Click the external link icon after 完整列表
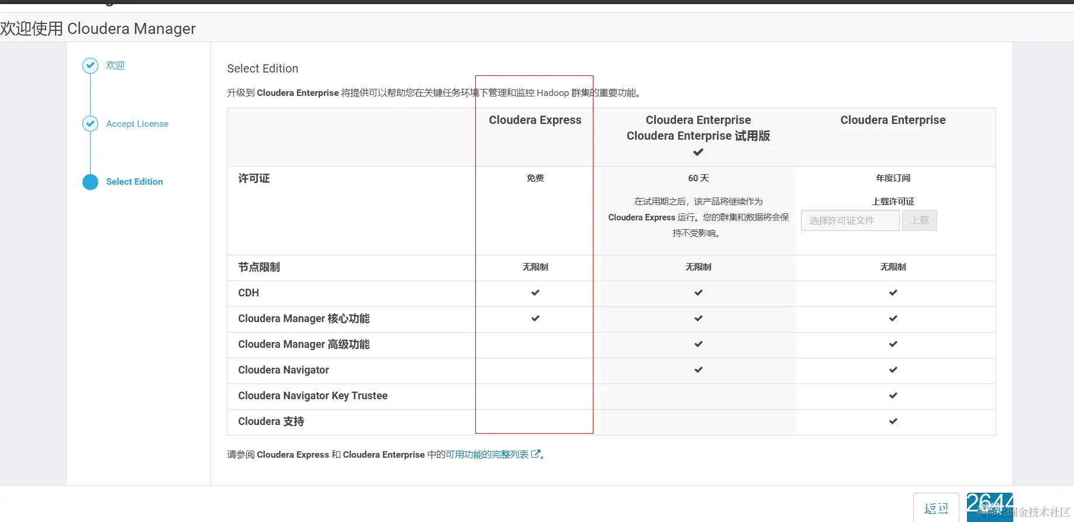1074x522 pixels. 536,454
